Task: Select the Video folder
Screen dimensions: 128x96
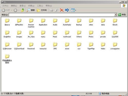Action: coord(103,46)
